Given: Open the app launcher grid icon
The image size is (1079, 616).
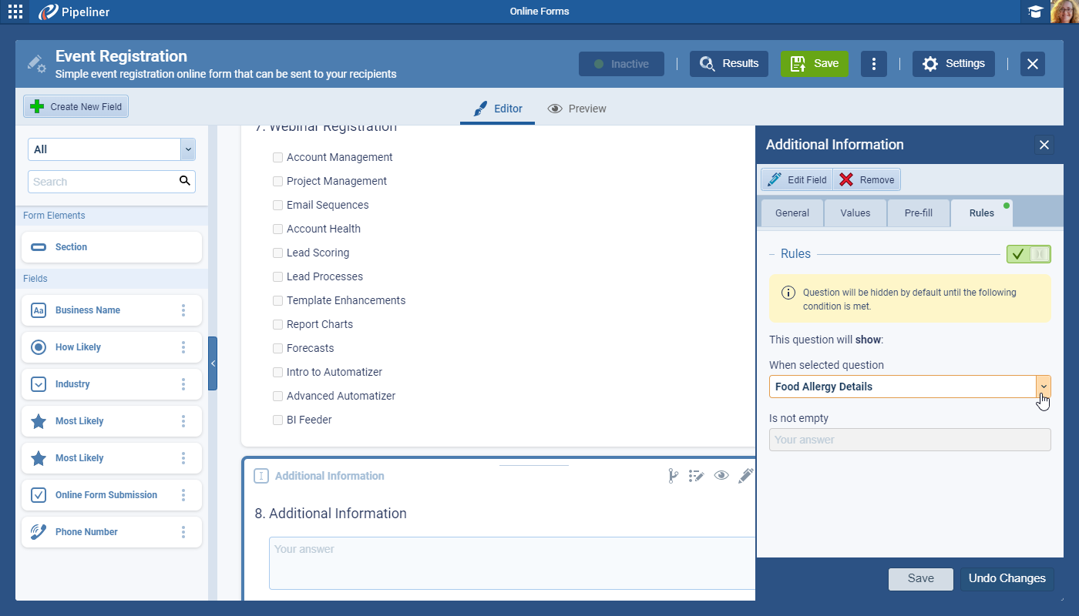Looking at the screenshot, I should pyautogui.click(x=15, y=12).
